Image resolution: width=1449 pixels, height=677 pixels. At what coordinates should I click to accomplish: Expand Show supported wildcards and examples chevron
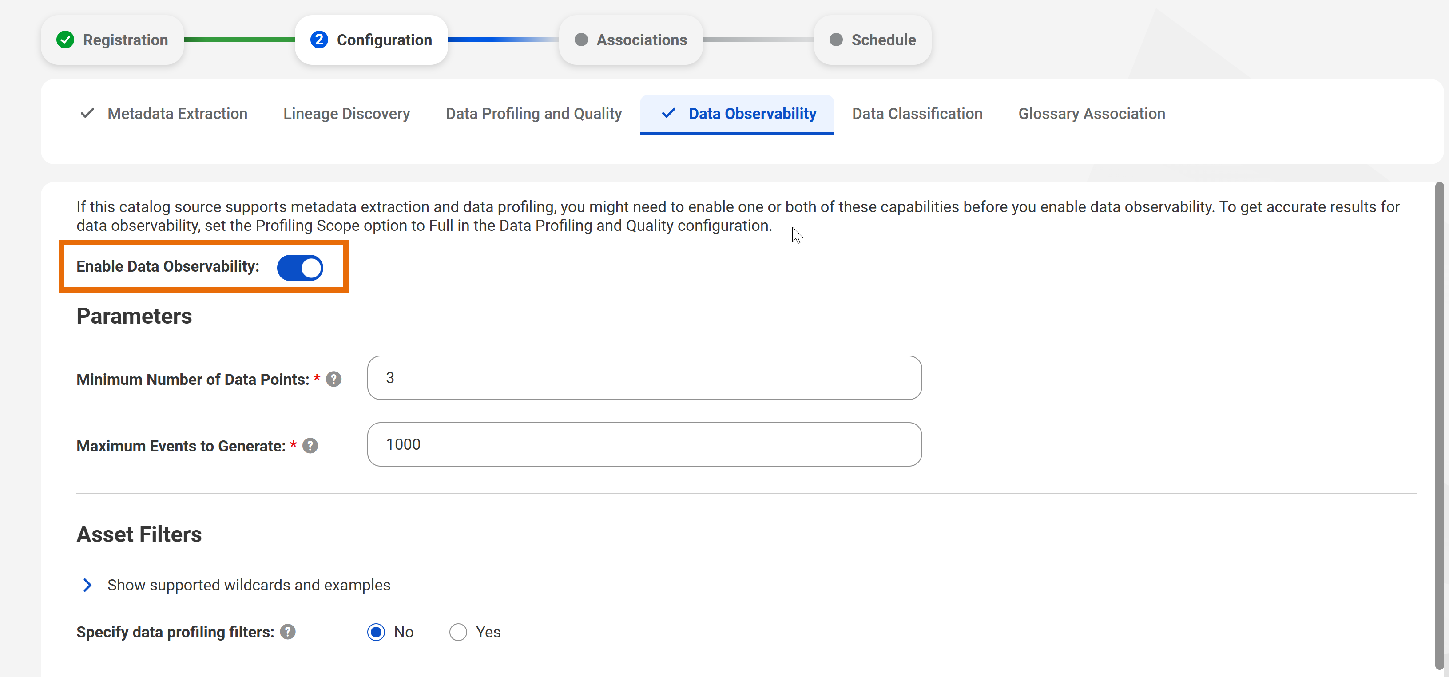(x=87, y=586)
